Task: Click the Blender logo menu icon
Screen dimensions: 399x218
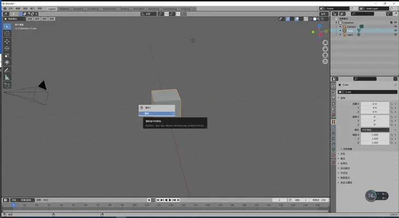Action: tap(5, 9)
